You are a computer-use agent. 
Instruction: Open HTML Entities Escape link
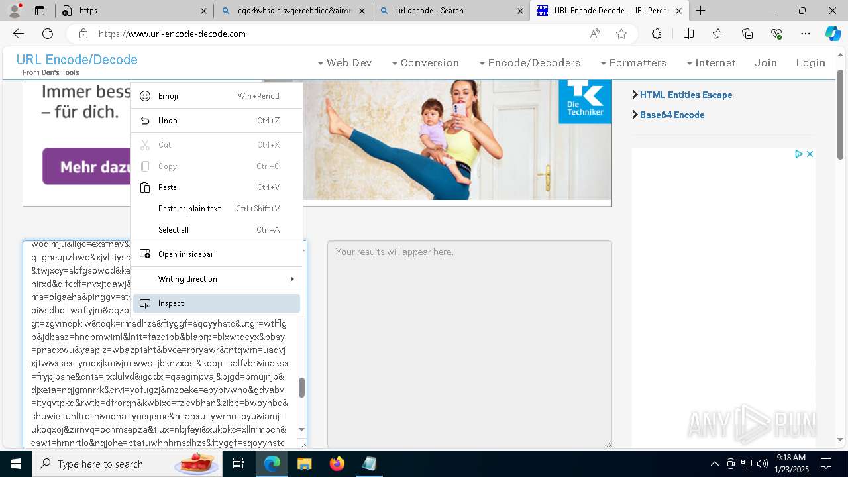click(x=686, y=95)
